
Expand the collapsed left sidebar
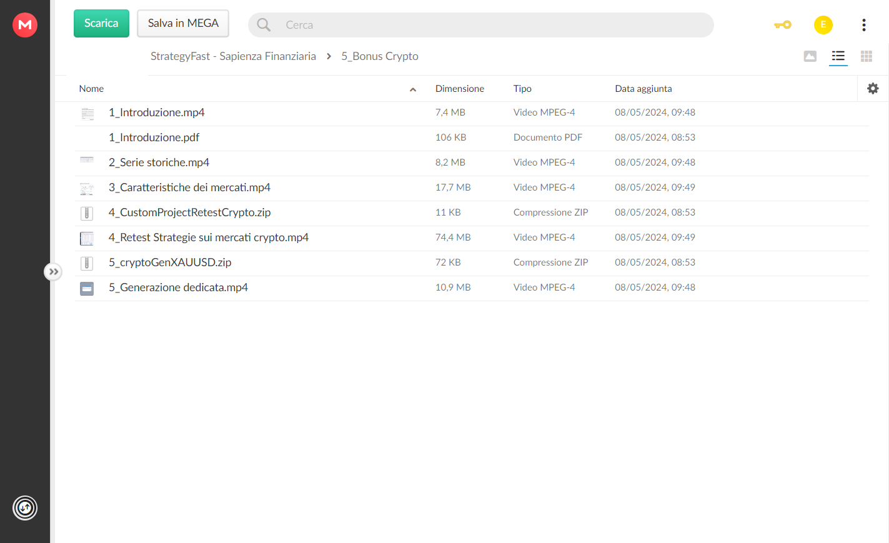[x=53, y=272]
